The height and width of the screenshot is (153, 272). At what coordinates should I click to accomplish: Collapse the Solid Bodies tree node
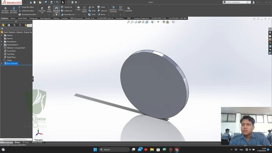pos(2,45)
